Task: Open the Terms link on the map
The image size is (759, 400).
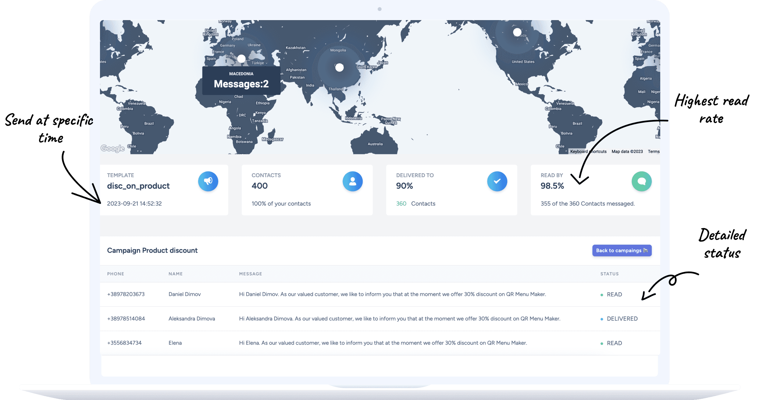Action: click(654, 151)
